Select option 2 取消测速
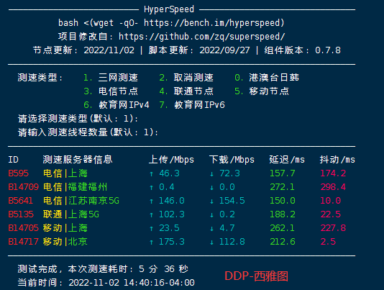 click(x=186, y=78)
